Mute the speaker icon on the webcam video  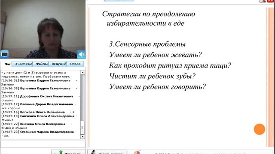point(81,54)
